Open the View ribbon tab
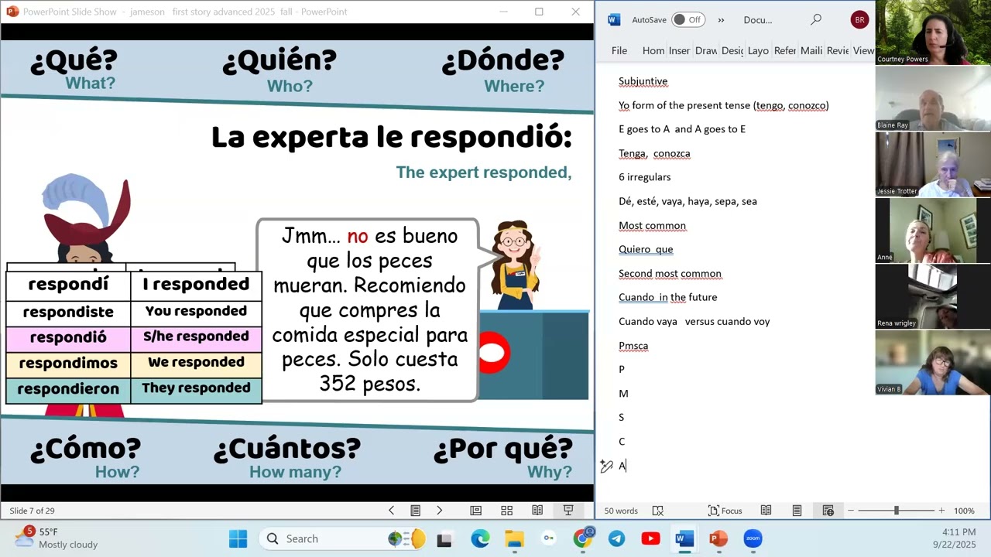This screenshot has height=557, width=991. pos(863,50)
